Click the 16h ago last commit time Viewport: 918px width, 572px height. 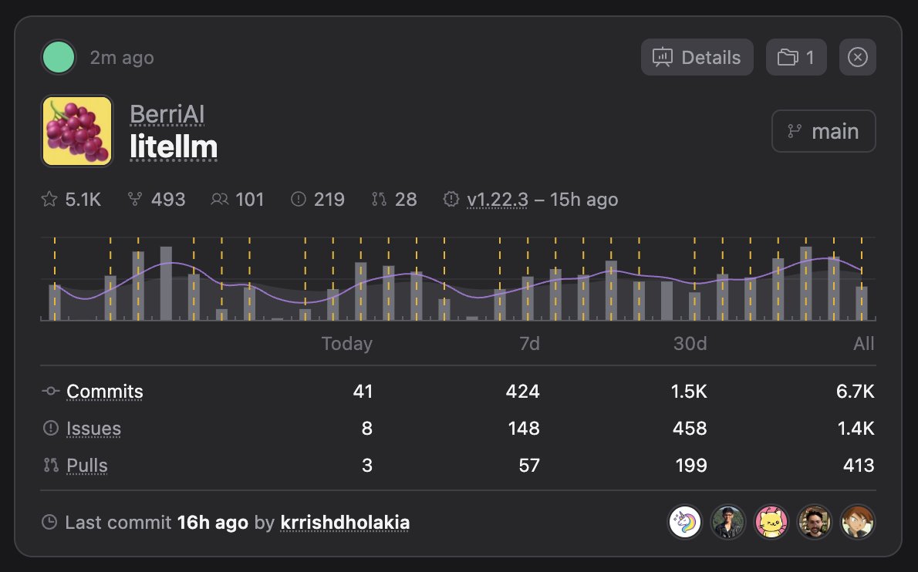[212, 523]
